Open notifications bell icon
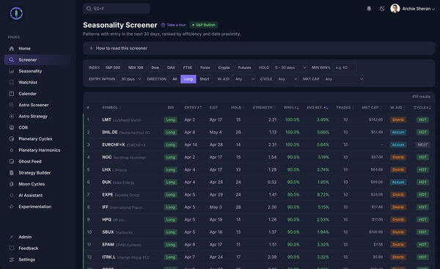Viewport: 440px width, 269px height. pos(369,9)
